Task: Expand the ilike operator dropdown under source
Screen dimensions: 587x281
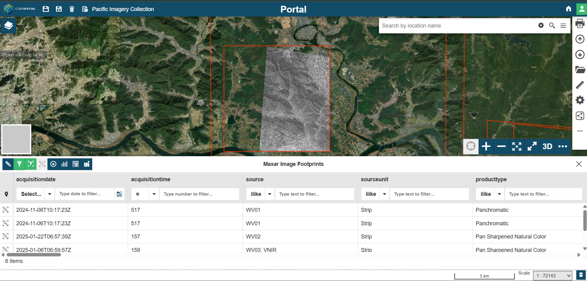Action: click(x=269, y=194)
